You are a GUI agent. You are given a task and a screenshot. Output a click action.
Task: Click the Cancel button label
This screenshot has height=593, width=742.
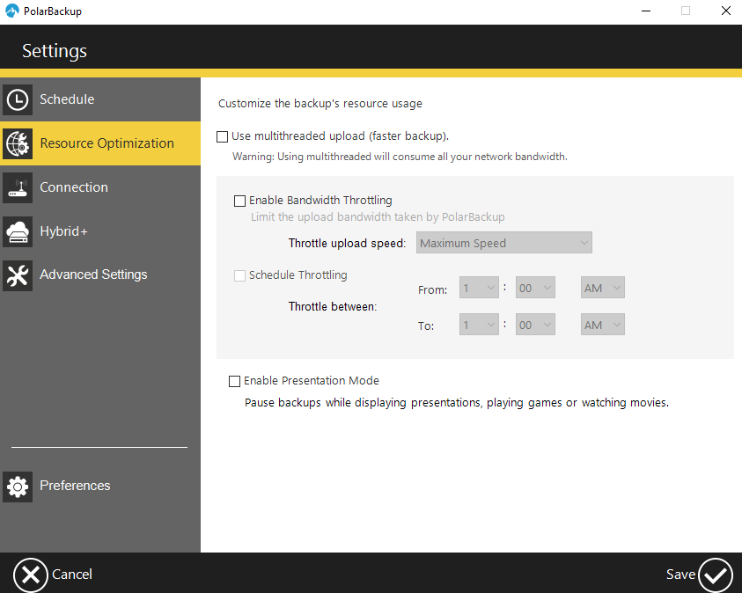click(72, 575)
